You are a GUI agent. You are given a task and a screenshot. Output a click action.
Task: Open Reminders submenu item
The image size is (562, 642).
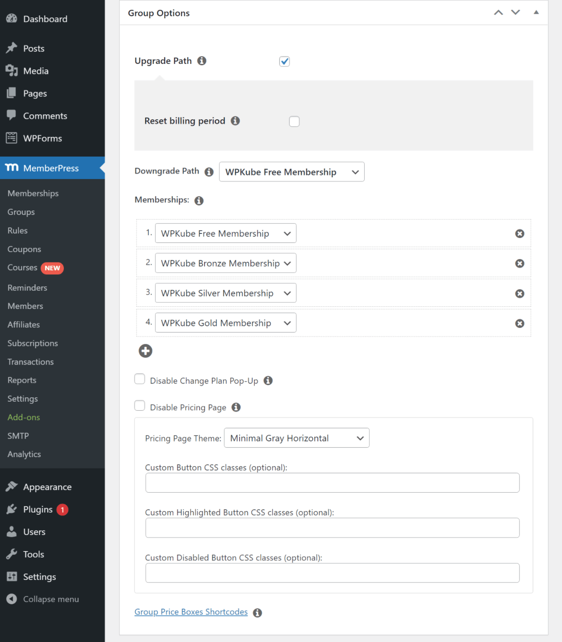[x=27, y=287]
